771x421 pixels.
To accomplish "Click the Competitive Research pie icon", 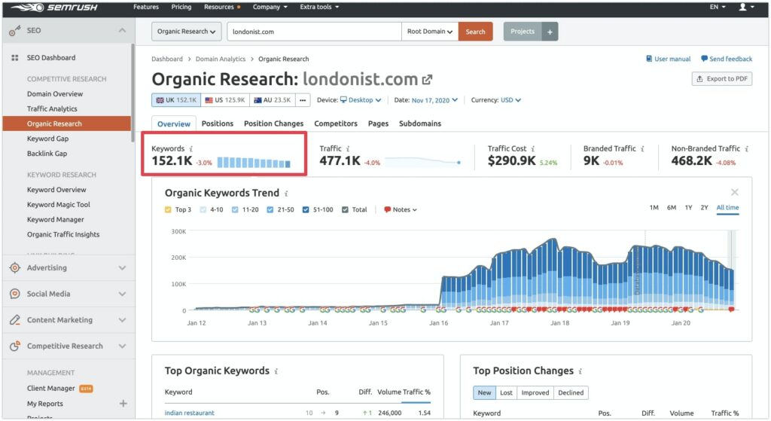I will pyautogui.click(x=15, y=346).
